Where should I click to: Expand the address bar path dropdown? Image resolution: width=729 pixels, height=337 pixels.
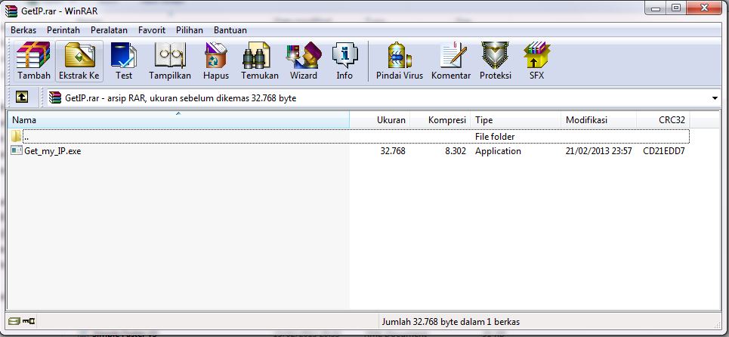pyautogui.click(x=715, y=98)
